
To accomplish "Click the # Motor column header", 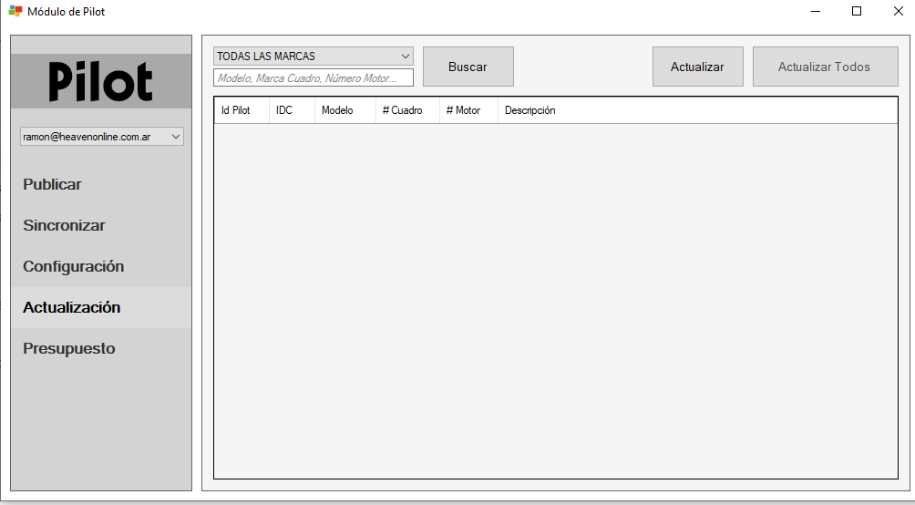I will point(468,110).
